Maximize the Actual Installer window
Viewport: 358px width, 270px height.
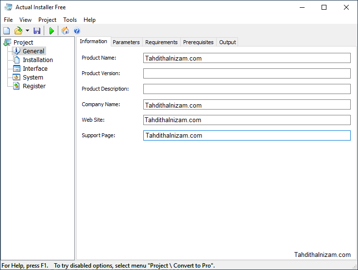pyautogui.click(x=324, y=8)
